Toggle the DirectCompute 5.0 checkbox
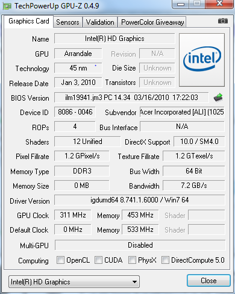Viewport: 235px width, 294px height. click(x=165, y=260)
